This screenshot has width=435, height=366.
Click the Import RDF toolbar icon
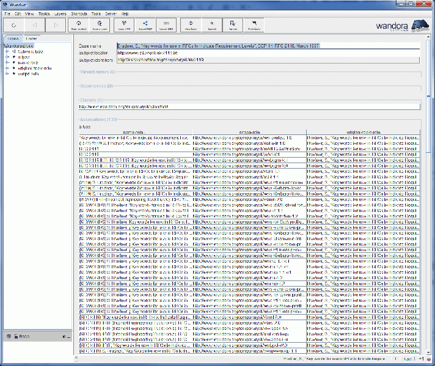tap(145, 26)
